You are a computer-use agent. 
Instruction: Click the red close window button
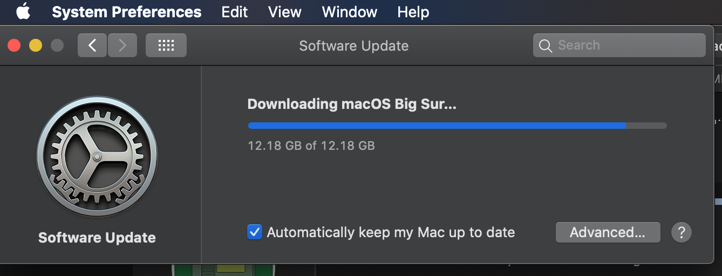14,45
